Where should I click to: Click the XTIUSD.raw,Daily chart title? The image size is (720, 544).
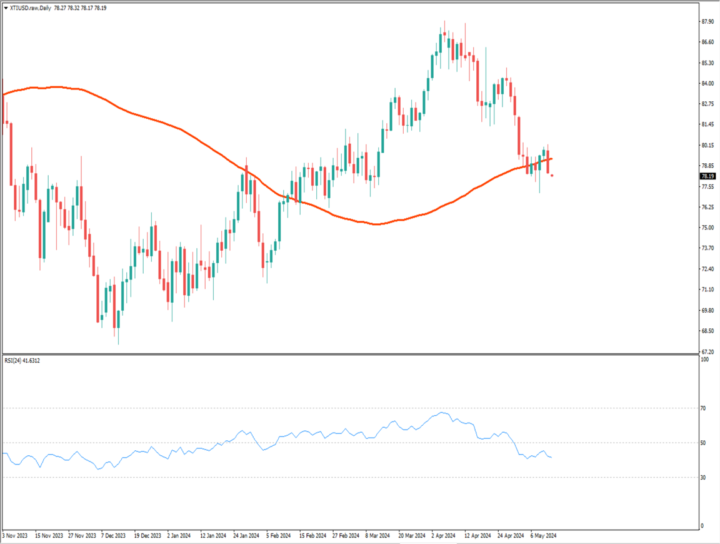[31, 8]
